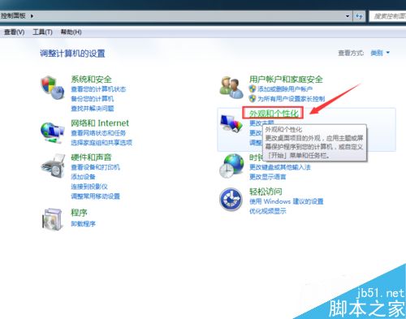Click 调整常用移动设置 link
406x319 pixels.
95,196
